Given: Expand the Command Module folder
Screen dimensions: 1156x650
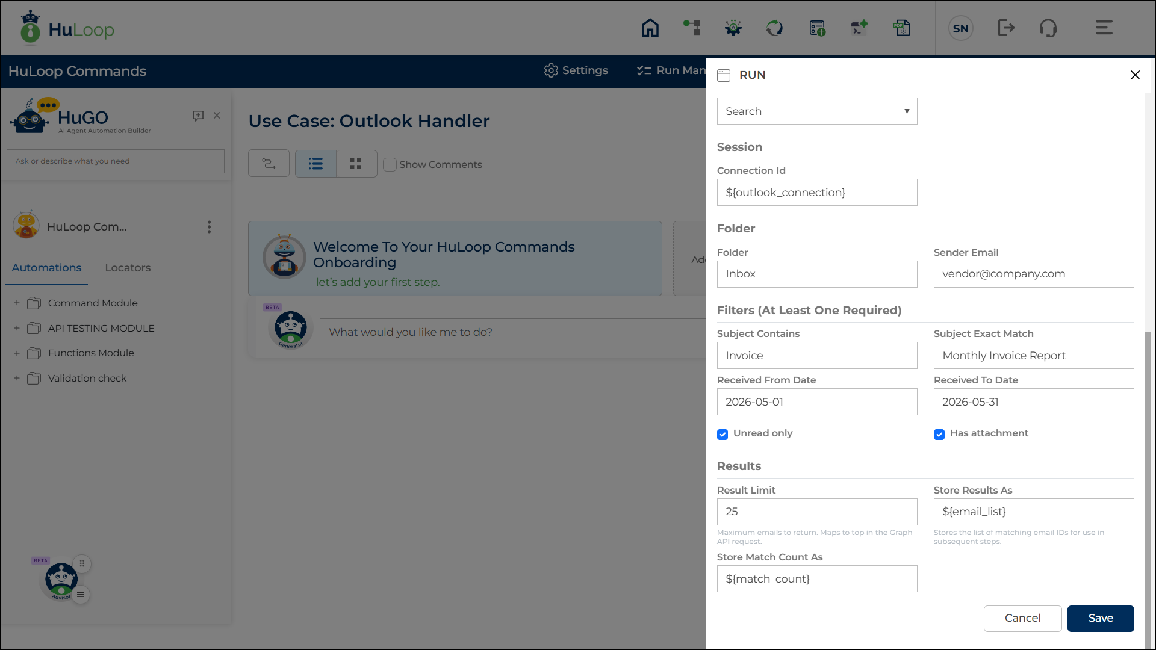Looking at the screenshot, I should [x=17, y=303].
